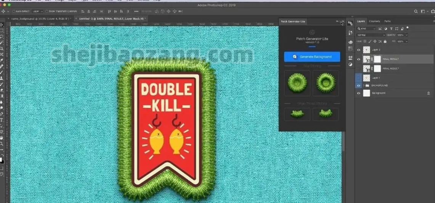Toggle the layer filter on/off switch
Image resolution: width=435 pixels, height=203 pixels.
407,28
